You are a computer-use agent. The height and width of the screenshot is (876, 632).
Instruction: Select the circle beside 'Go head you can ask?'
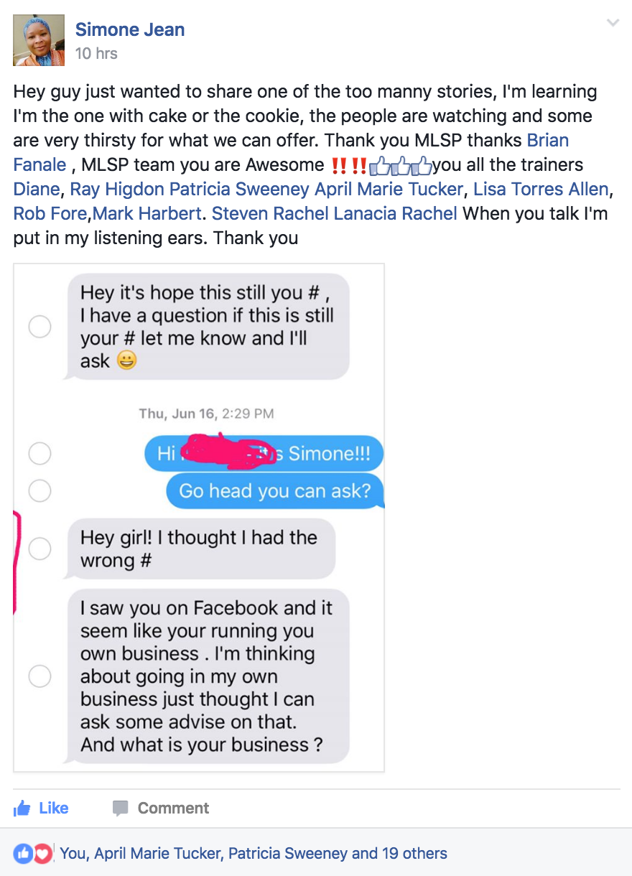[x=39, y=490]
